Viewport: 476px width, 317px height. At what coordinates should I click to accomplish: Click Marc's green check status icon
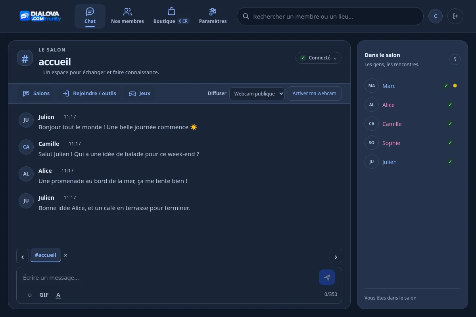tap(446, 86)
